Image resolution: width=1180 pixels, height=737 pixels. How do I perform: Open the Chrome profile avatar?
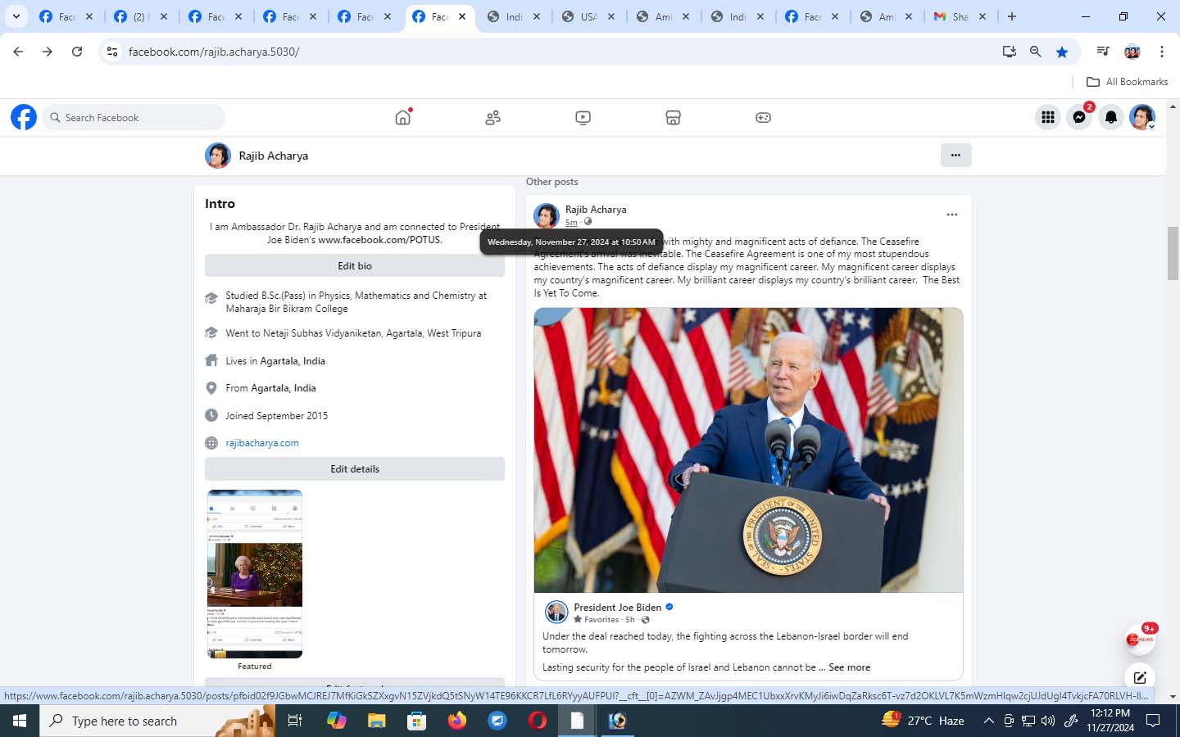point(1132,52)
